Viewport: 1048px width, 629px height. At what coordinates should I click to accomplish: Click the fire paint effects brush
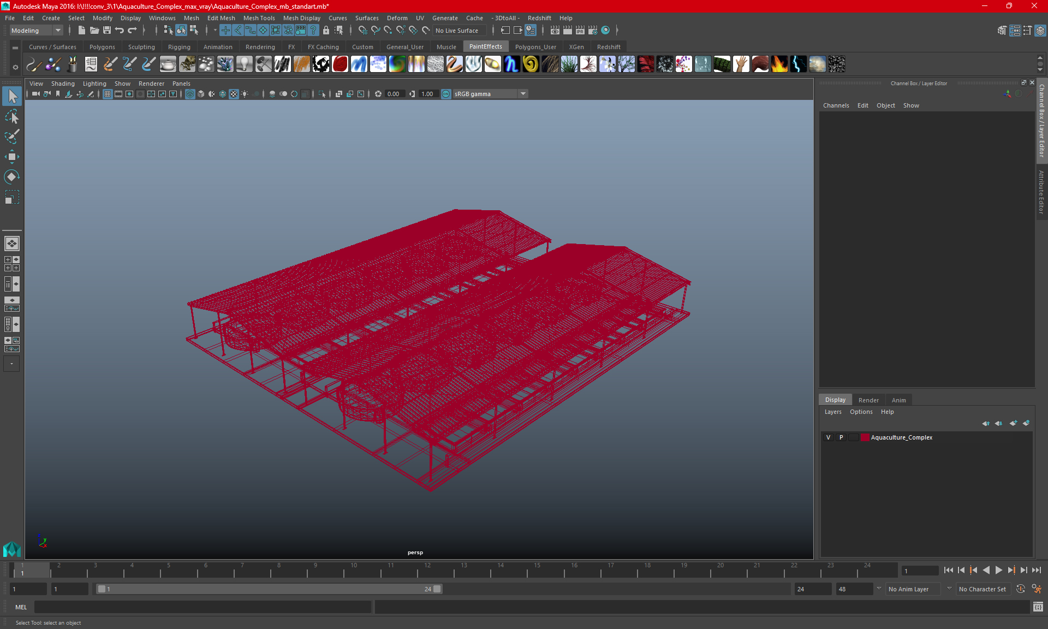tap(779, 64)
